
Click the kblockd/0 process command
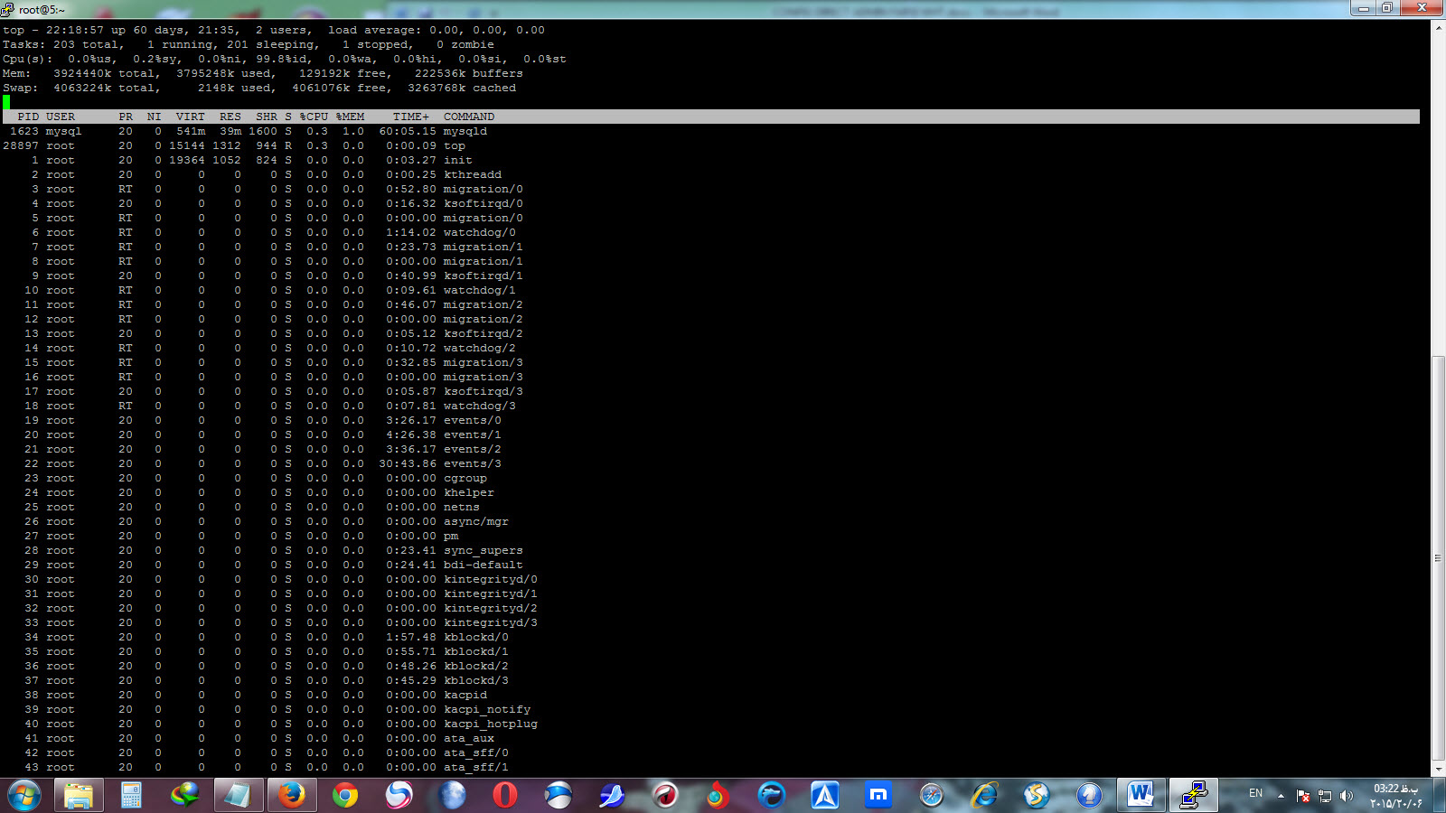click(476, 637)
